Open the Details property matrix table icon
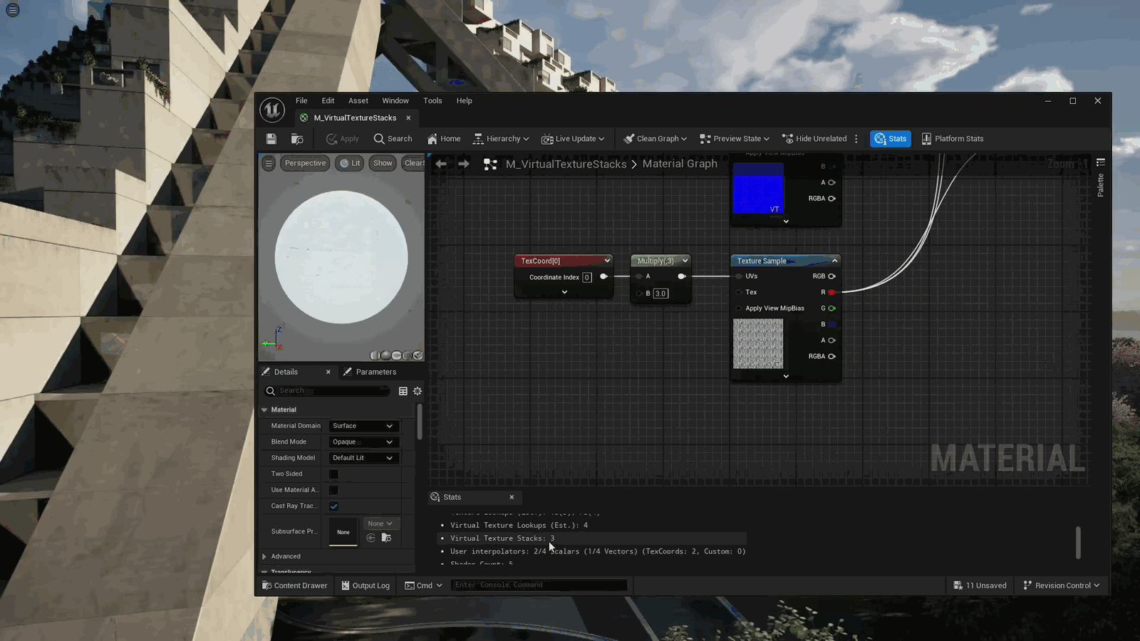The width and height of the screenshot is (1140, 641). click(403, 391)
